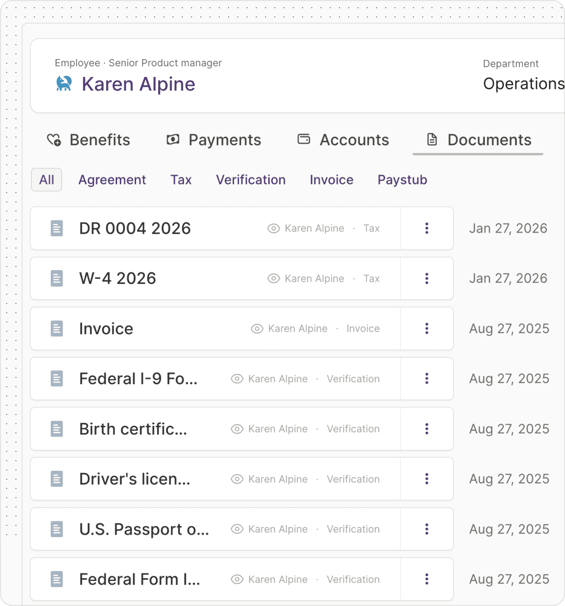Click the Tax label in the DR 0004 2026 row

(371, 229)
